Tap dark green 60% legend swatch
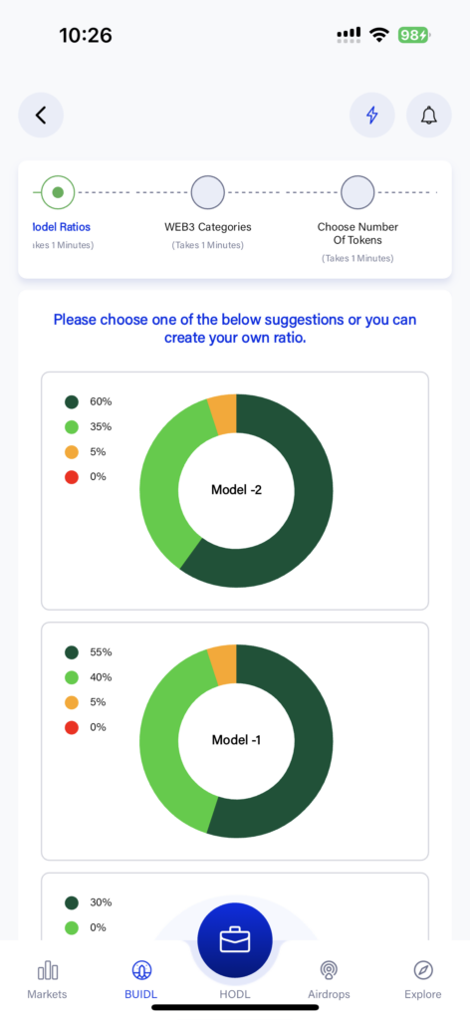Image resolution: width=470 pixels, height=1020 pixels. click(72, 402)
